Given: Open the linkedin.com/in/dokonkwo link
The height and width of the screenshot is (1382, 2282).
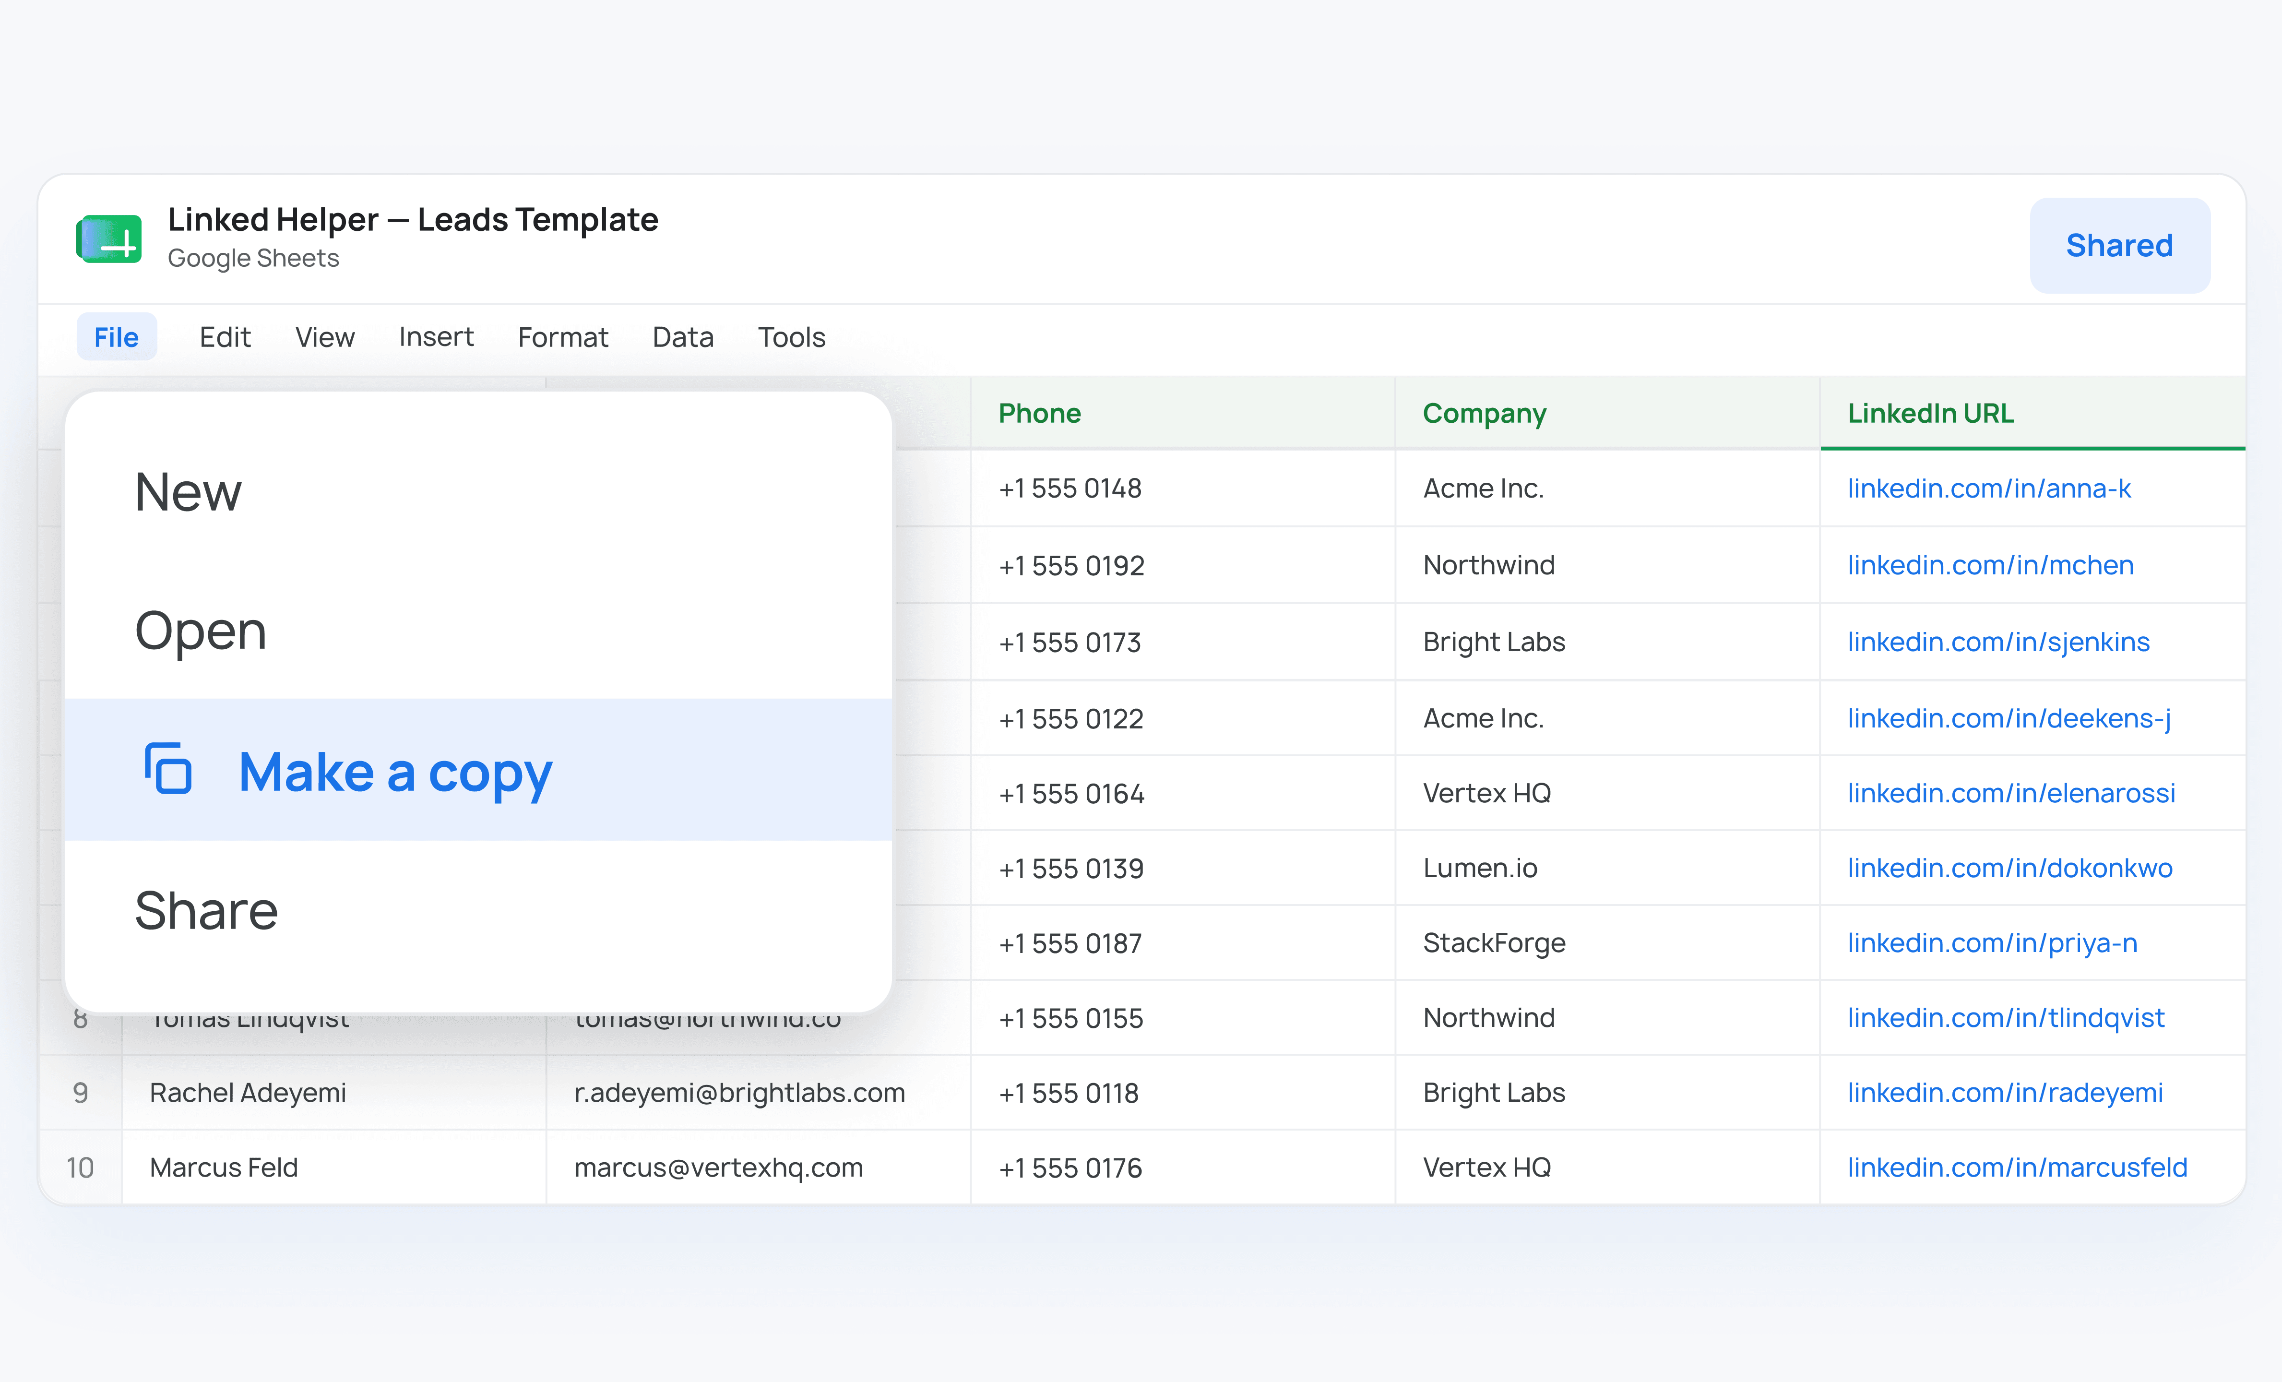Looking at the screenshot, I should pyautogui.click(x=2010, y=869).
